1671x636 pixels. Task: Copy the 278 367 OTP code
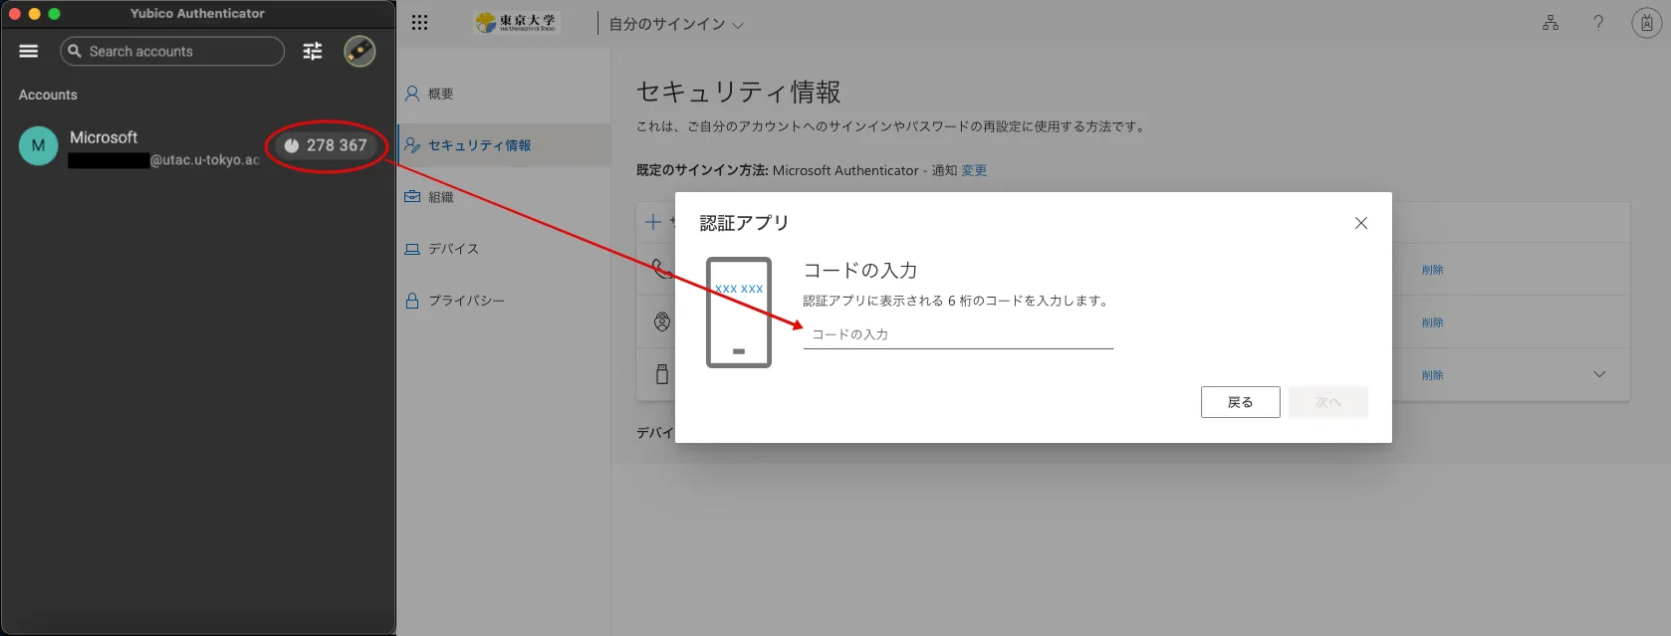(x=327, y=145)
